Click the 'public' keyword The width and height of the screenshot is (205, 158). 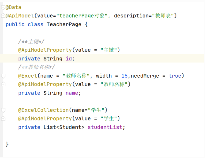15,25
